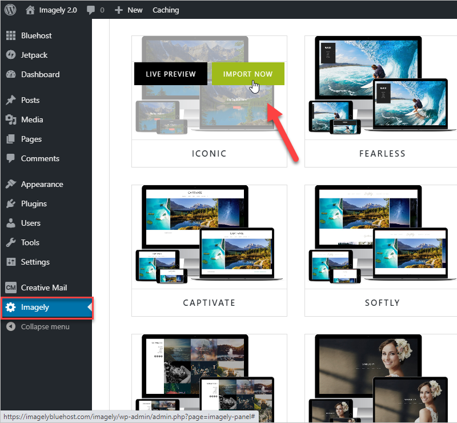Click the Jetpack lightning icon
Screen dimensions: 457x423
click(11, 55)
